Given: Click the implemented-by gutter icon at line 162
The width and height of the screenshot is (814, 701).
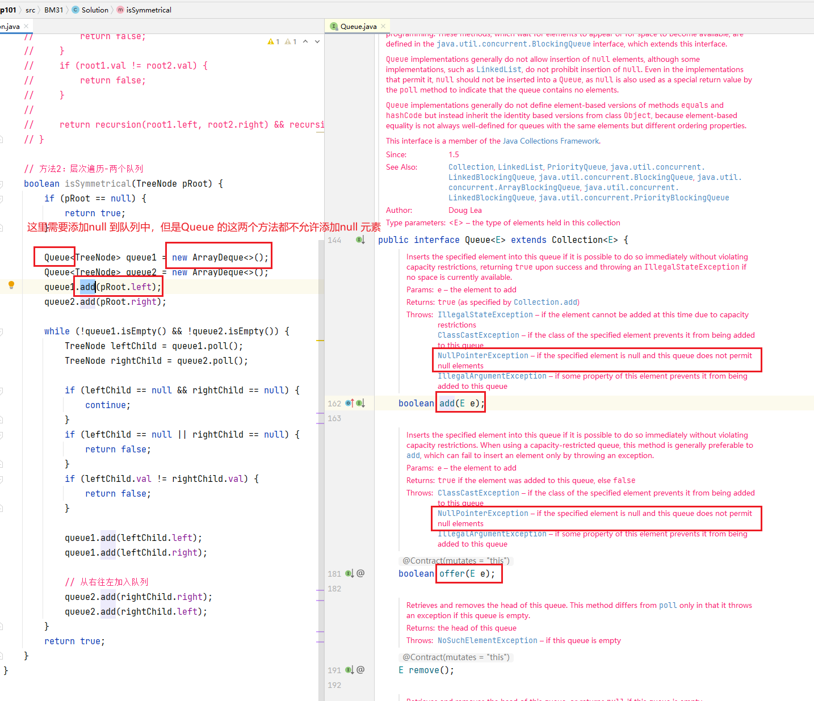Looking at the screenshot, I should coord(360,403).
